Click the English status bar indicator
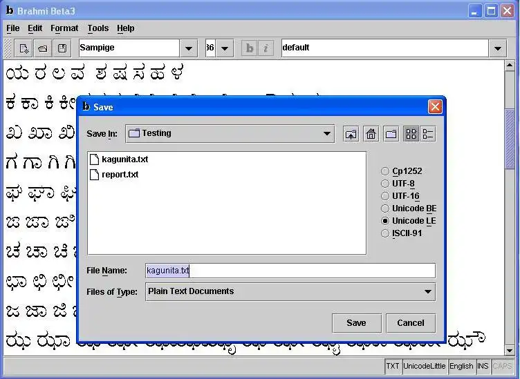 click(461, 366)
